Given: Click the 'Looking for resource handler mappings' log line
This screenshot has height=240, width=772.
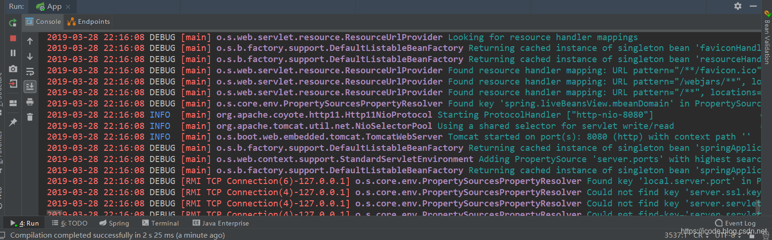Looking at the screenshot, I should pos(342,37).
